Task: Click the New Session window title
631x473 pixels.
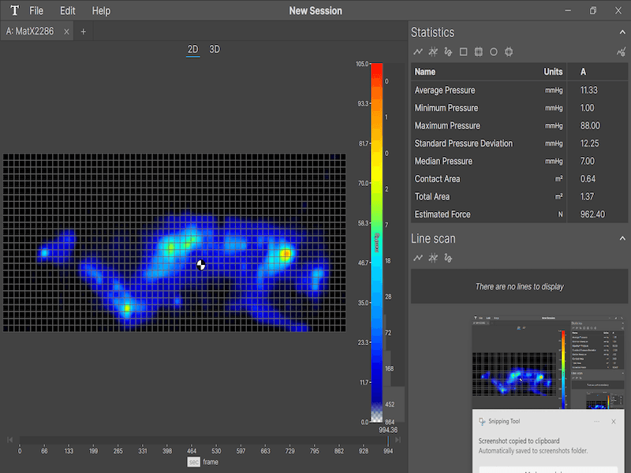Action: [315, 11]
